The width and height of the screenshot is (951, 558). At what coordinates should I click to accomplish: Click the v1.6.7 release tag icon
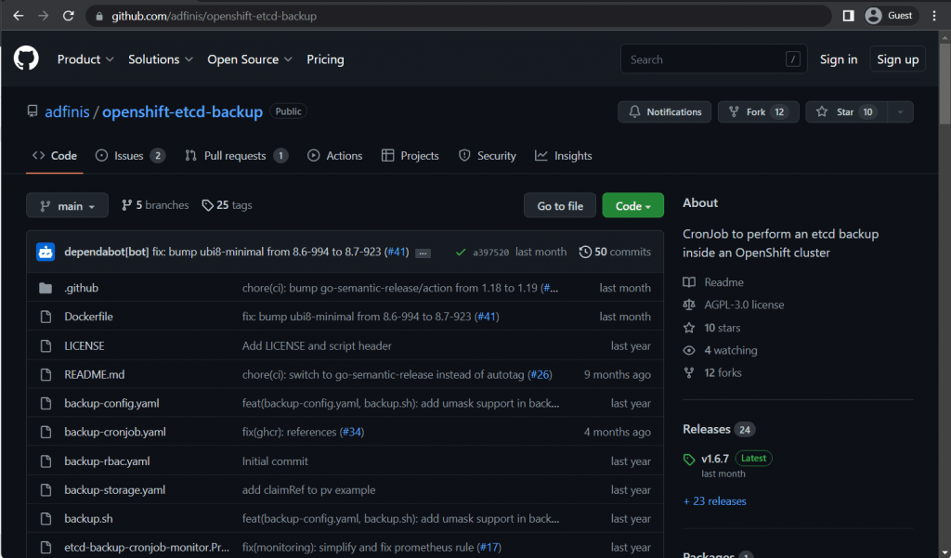pos(689,460)
